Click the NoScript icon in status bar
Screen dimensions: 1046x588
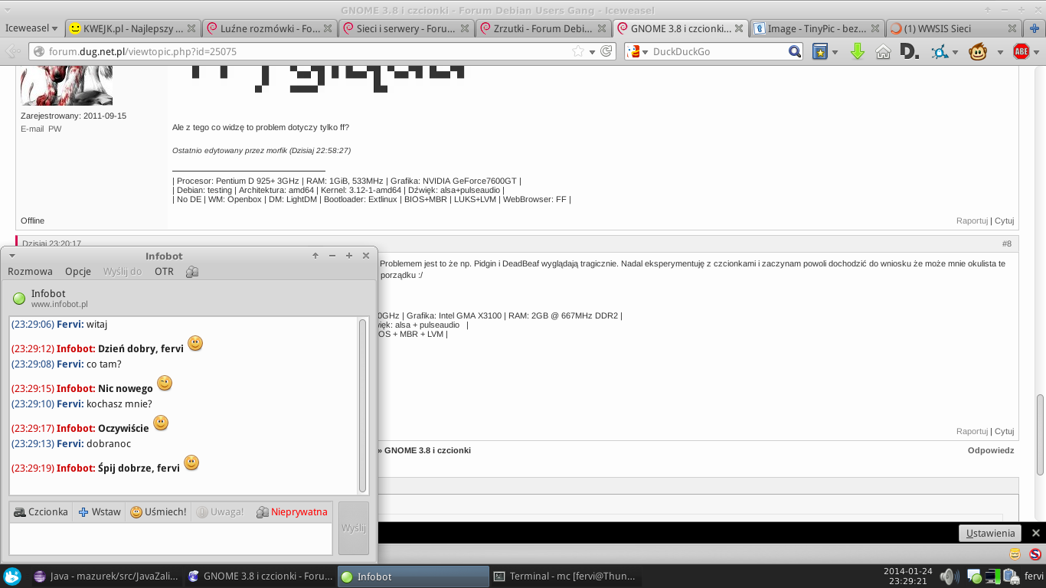click(1035, 554)
